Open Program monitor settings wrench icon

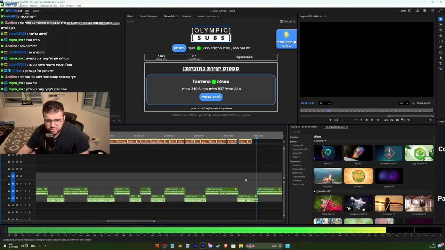(x=413, y=103)
